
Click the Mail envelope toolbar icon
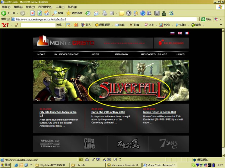(x=96, y=13)
